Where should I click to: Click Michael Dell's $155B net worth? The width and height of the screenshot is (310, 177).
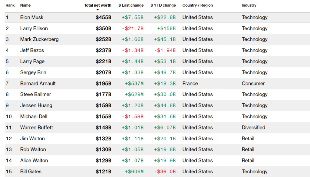pos(103,116)
